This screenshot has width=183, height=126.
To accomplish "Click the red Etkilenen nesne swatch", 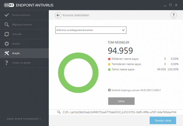I will [109, 59].
